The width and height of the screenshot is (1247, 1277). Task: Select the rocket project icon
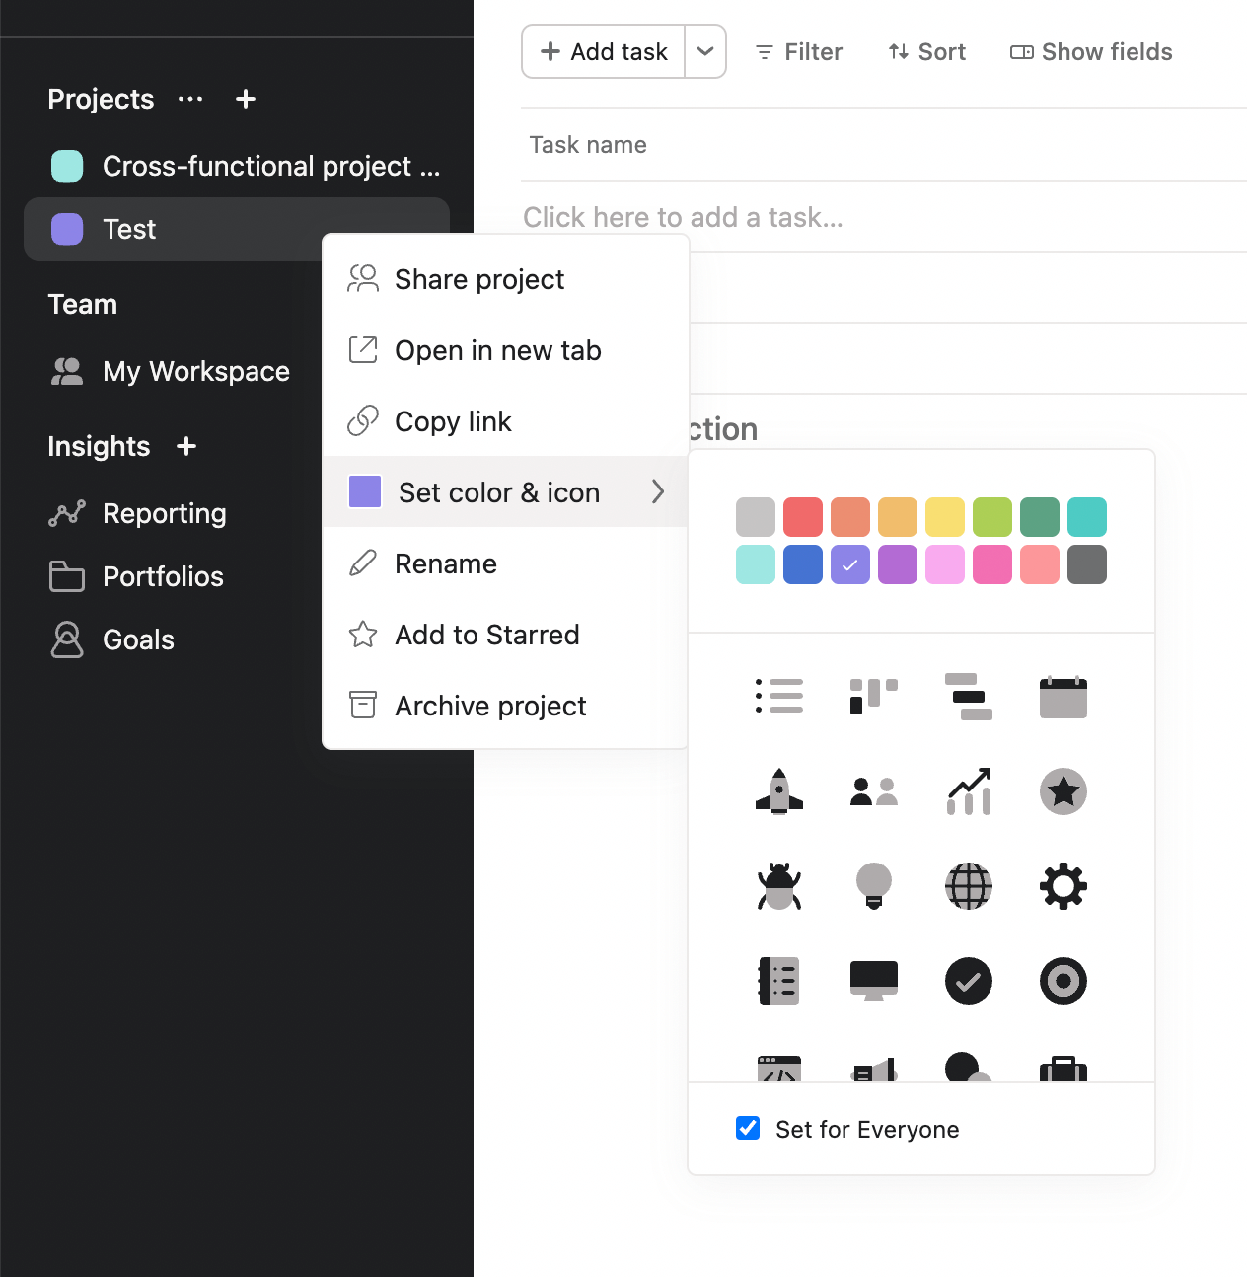click(x=778, y=791)
